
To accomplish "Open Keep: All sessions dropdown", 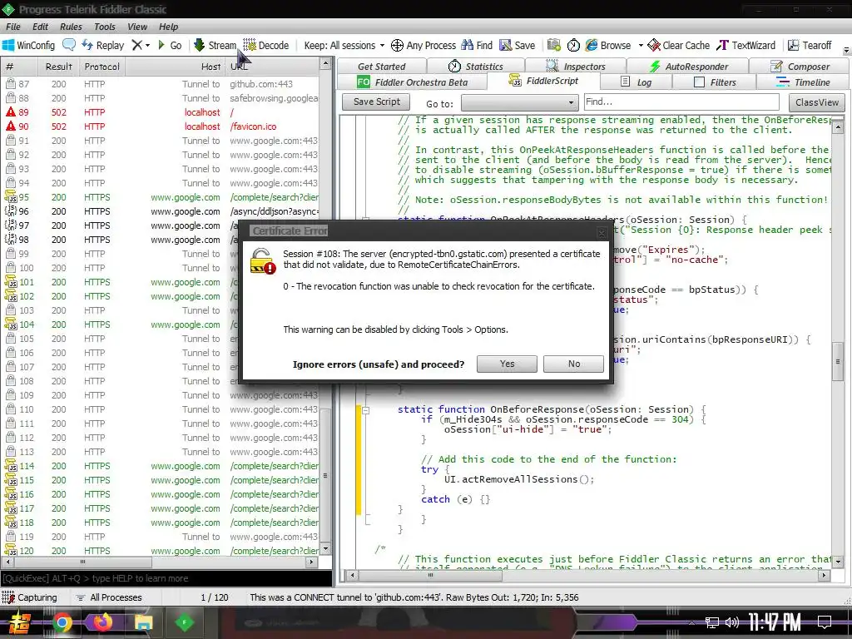I will (x=344, y=45).
